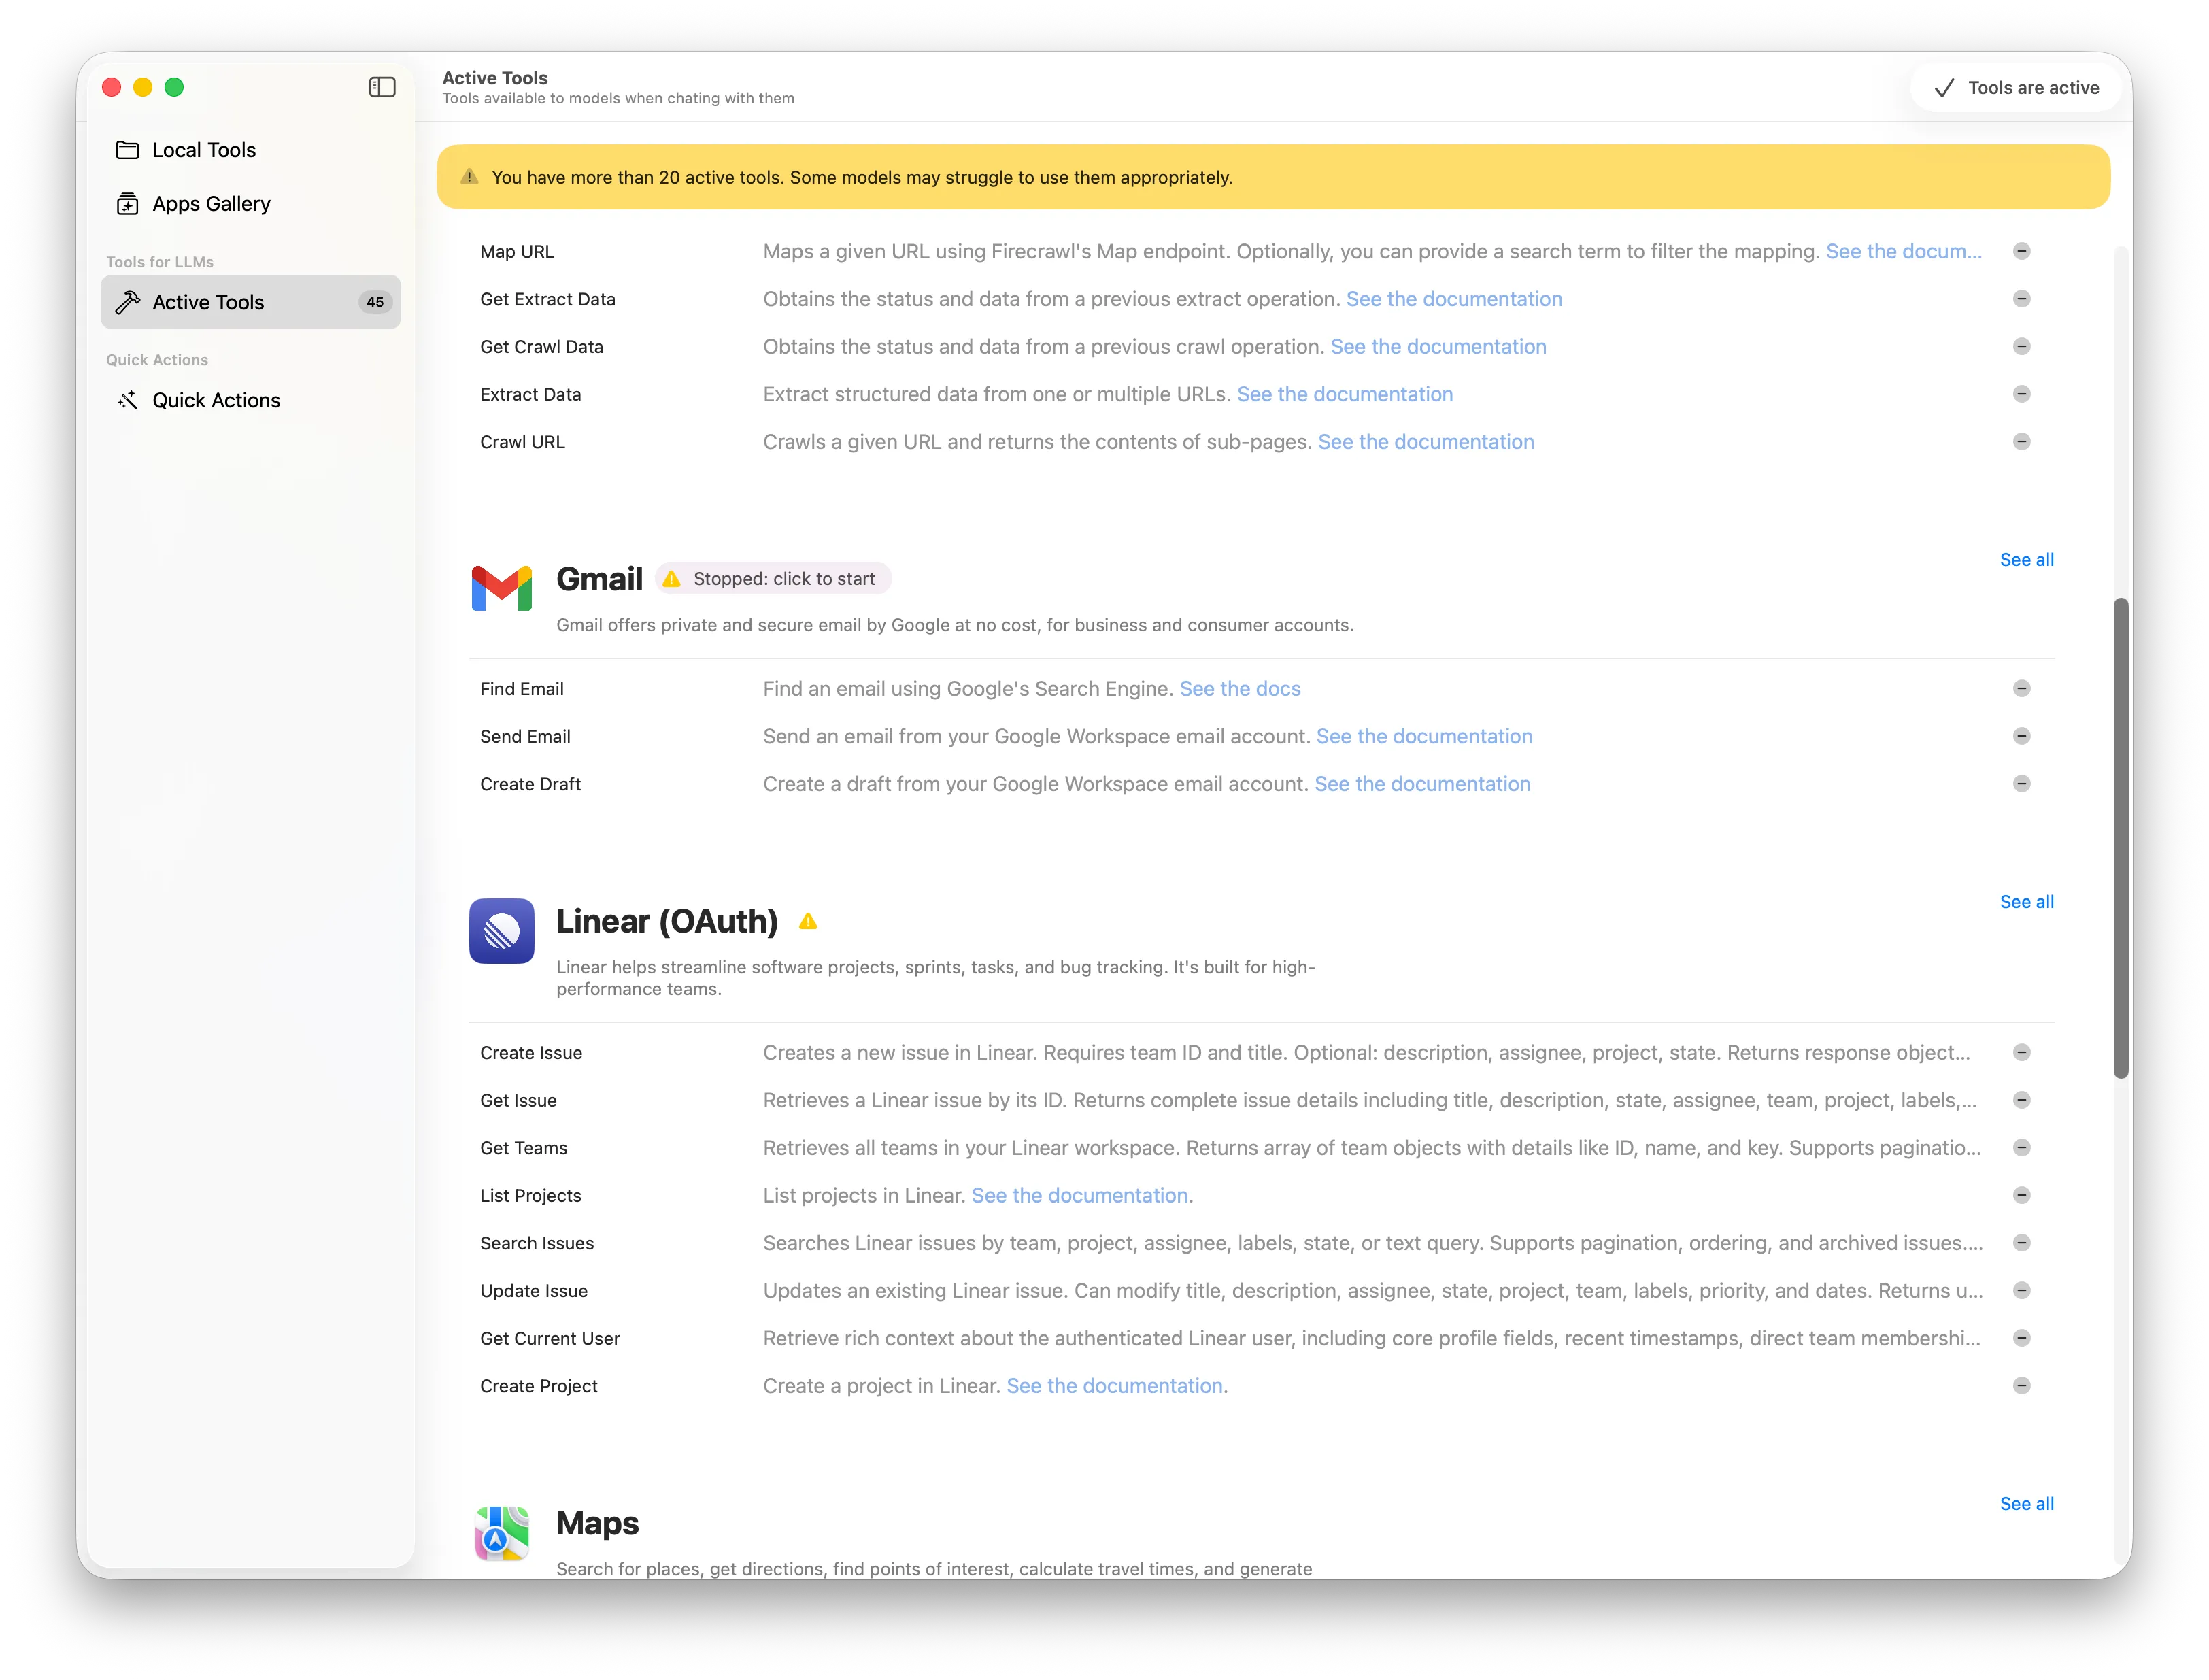The image size is (2209, 1680).
Task: Toggle the sidebar visibility
Action: pyautogui.click(x=382, y=87)
